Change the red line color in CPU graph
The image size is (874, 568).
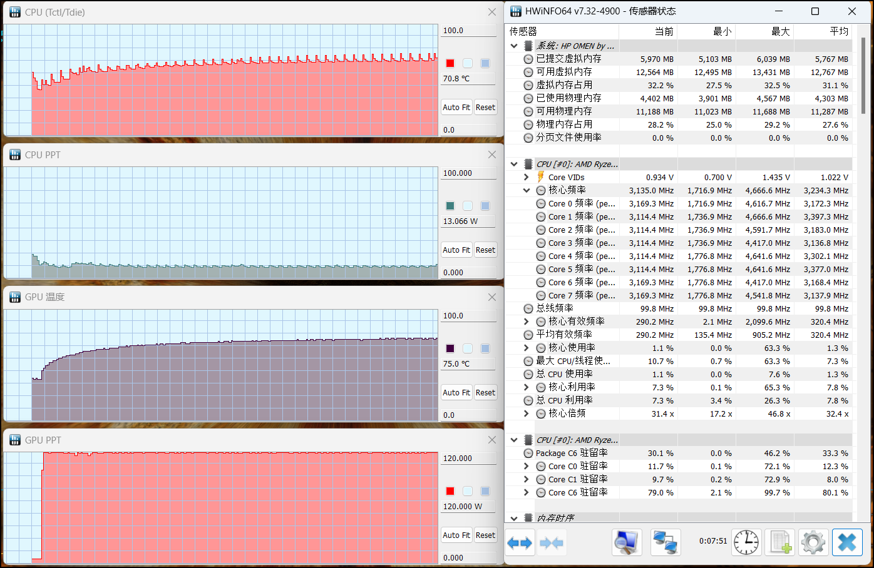point(449,63)
